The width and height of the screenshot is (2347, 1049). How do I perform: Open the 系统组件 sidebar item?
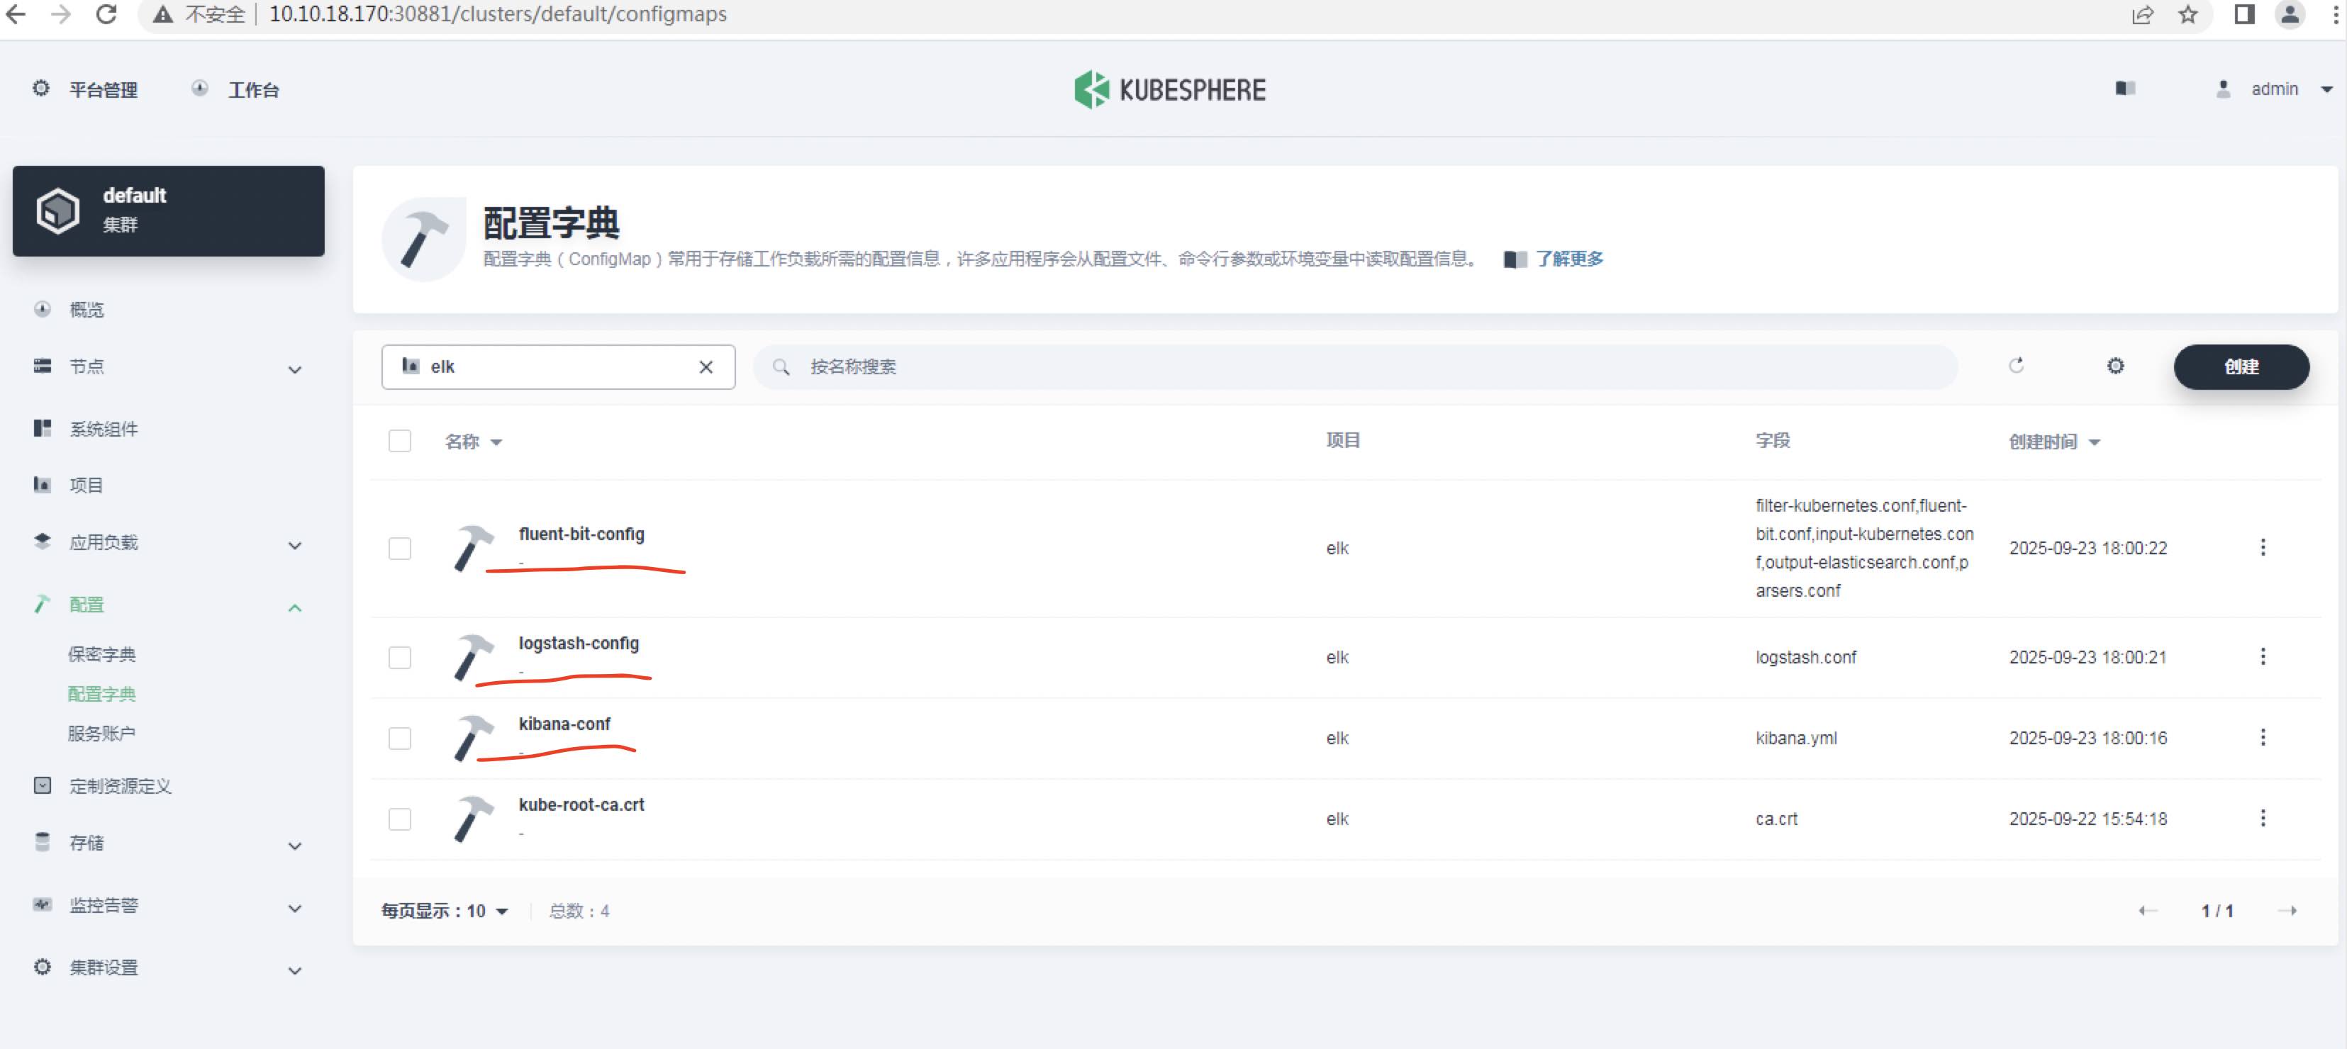tap(103, 428)
